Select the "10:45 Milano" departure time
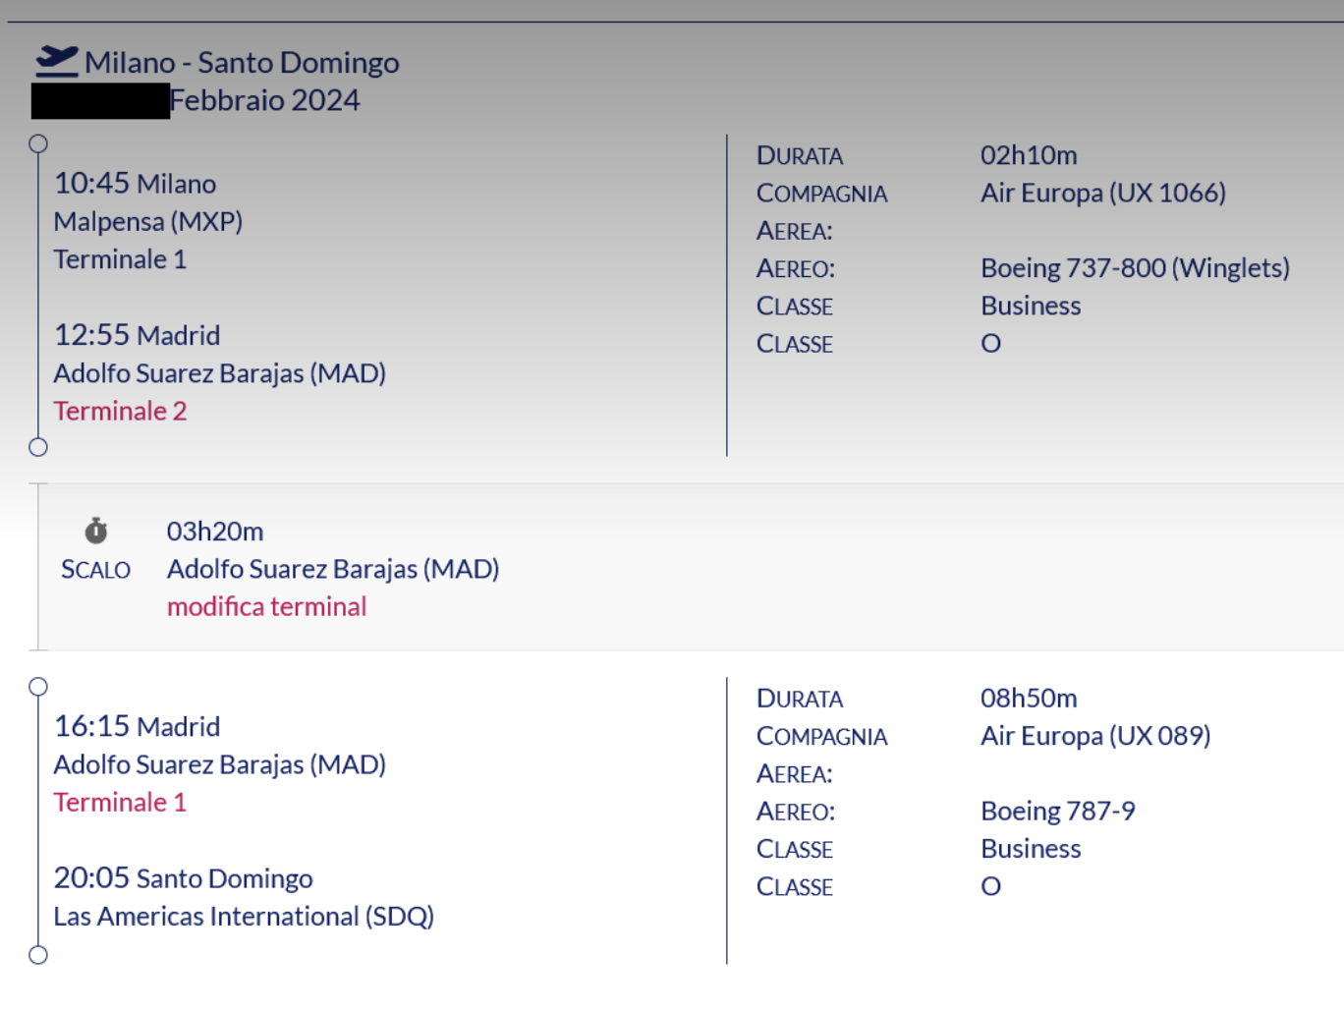This screenshot has width=1344, height=1012. pyautogui.click(x=135, y=184)
